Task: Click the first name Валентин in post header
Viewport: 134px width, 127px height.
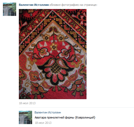Action: [26, 5]
